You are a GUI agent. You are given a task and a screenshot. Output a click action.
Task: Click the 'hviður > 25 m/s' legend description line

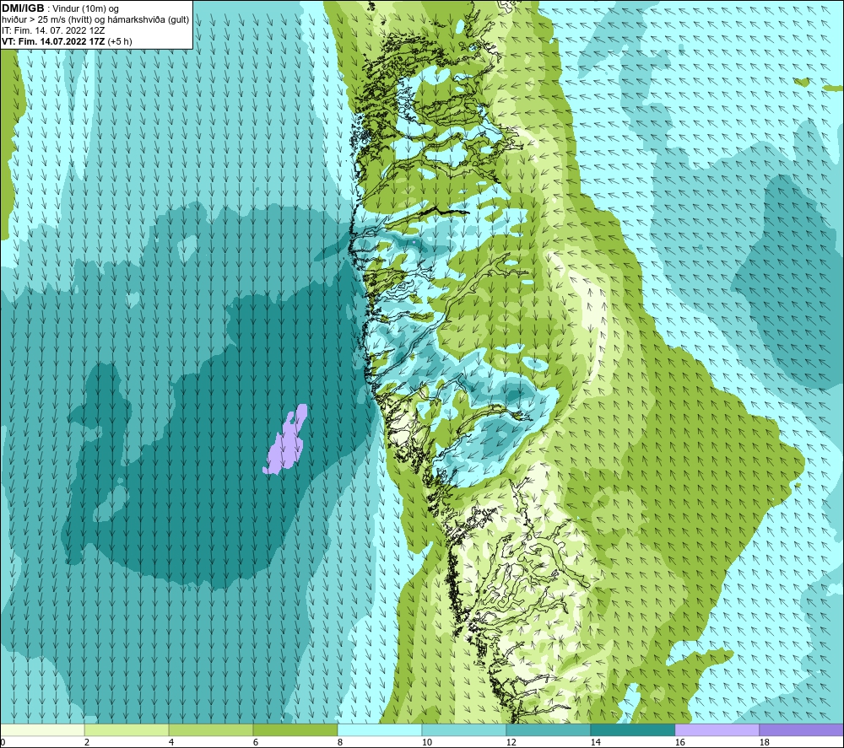pos(95,20)
